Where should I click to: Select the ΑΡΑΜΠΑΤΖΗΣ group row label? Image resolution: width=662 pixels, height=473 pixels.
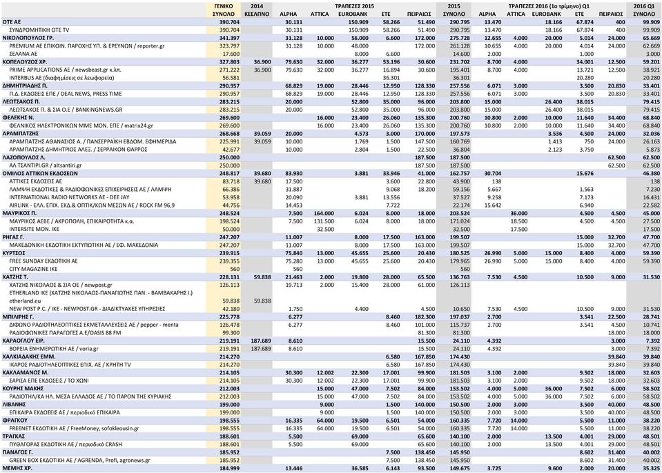(x=21, y=134)
